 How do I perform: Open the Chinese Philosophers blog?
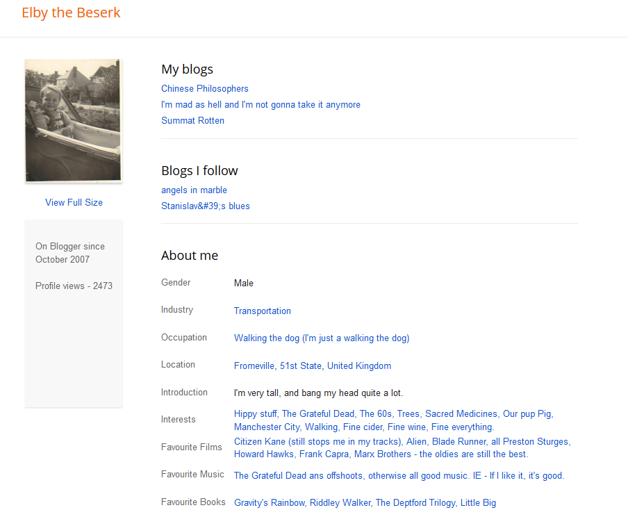pyautogui.click(x=205, y=88)
